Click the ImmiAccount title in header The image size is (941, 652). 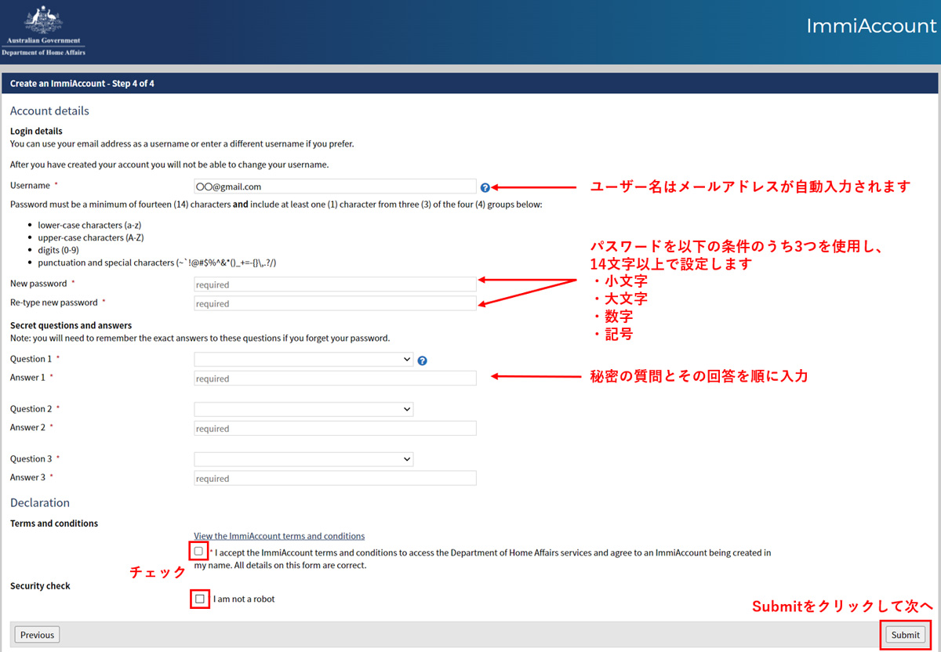tap(870, 26)
